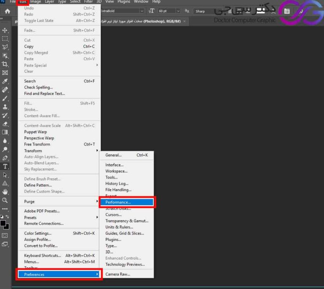The height and width of the screenshot is (289, 324).
Task: Select the Rectangular Marquee tool
Action: (5, 39)
